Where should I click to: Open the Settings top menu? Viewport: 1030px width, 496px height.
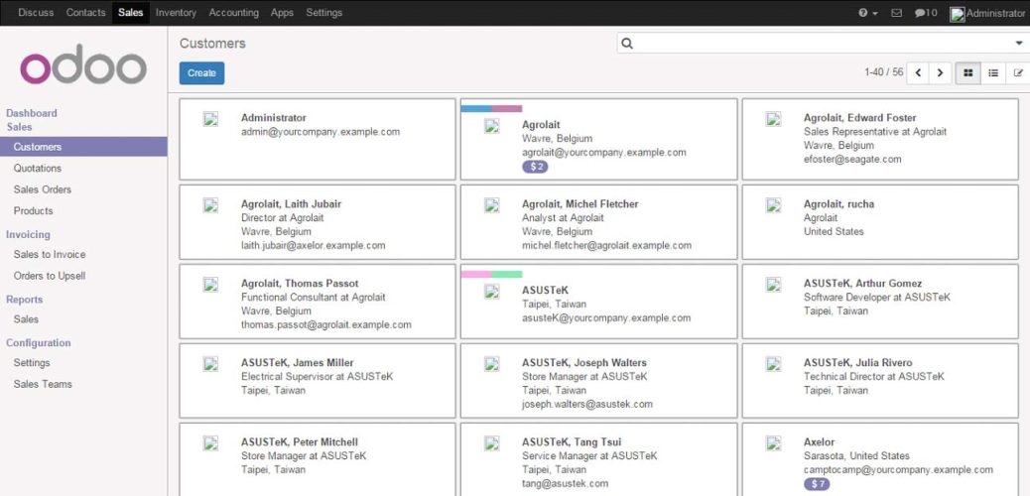(323, 13)
